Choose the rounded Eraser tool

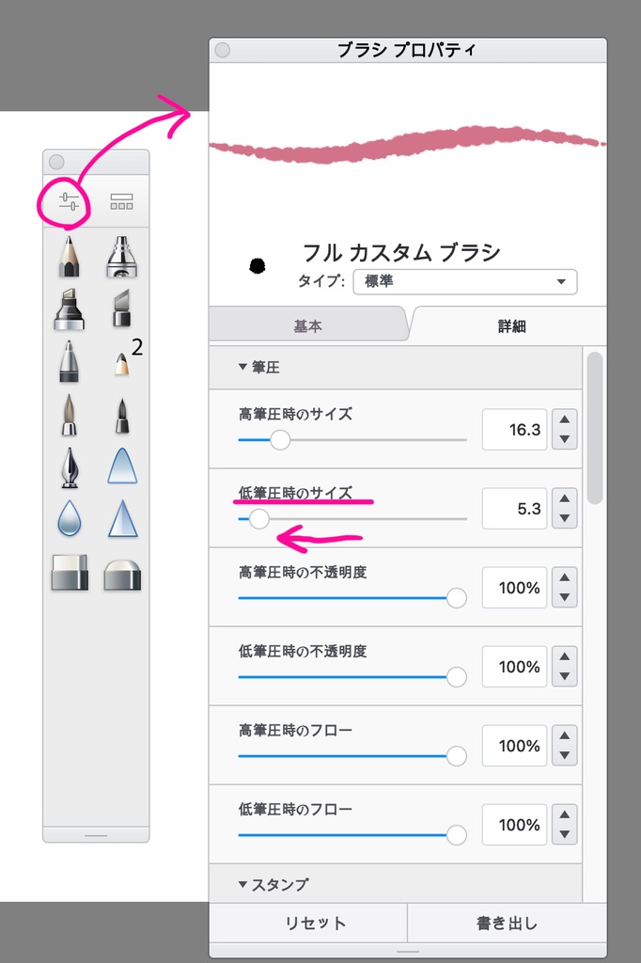122,576
